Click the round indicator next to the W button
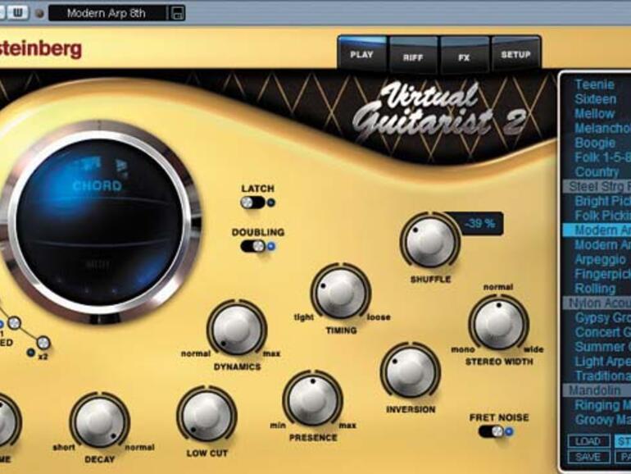The width and height of the screenshot is (631, 474). point(39,13)
